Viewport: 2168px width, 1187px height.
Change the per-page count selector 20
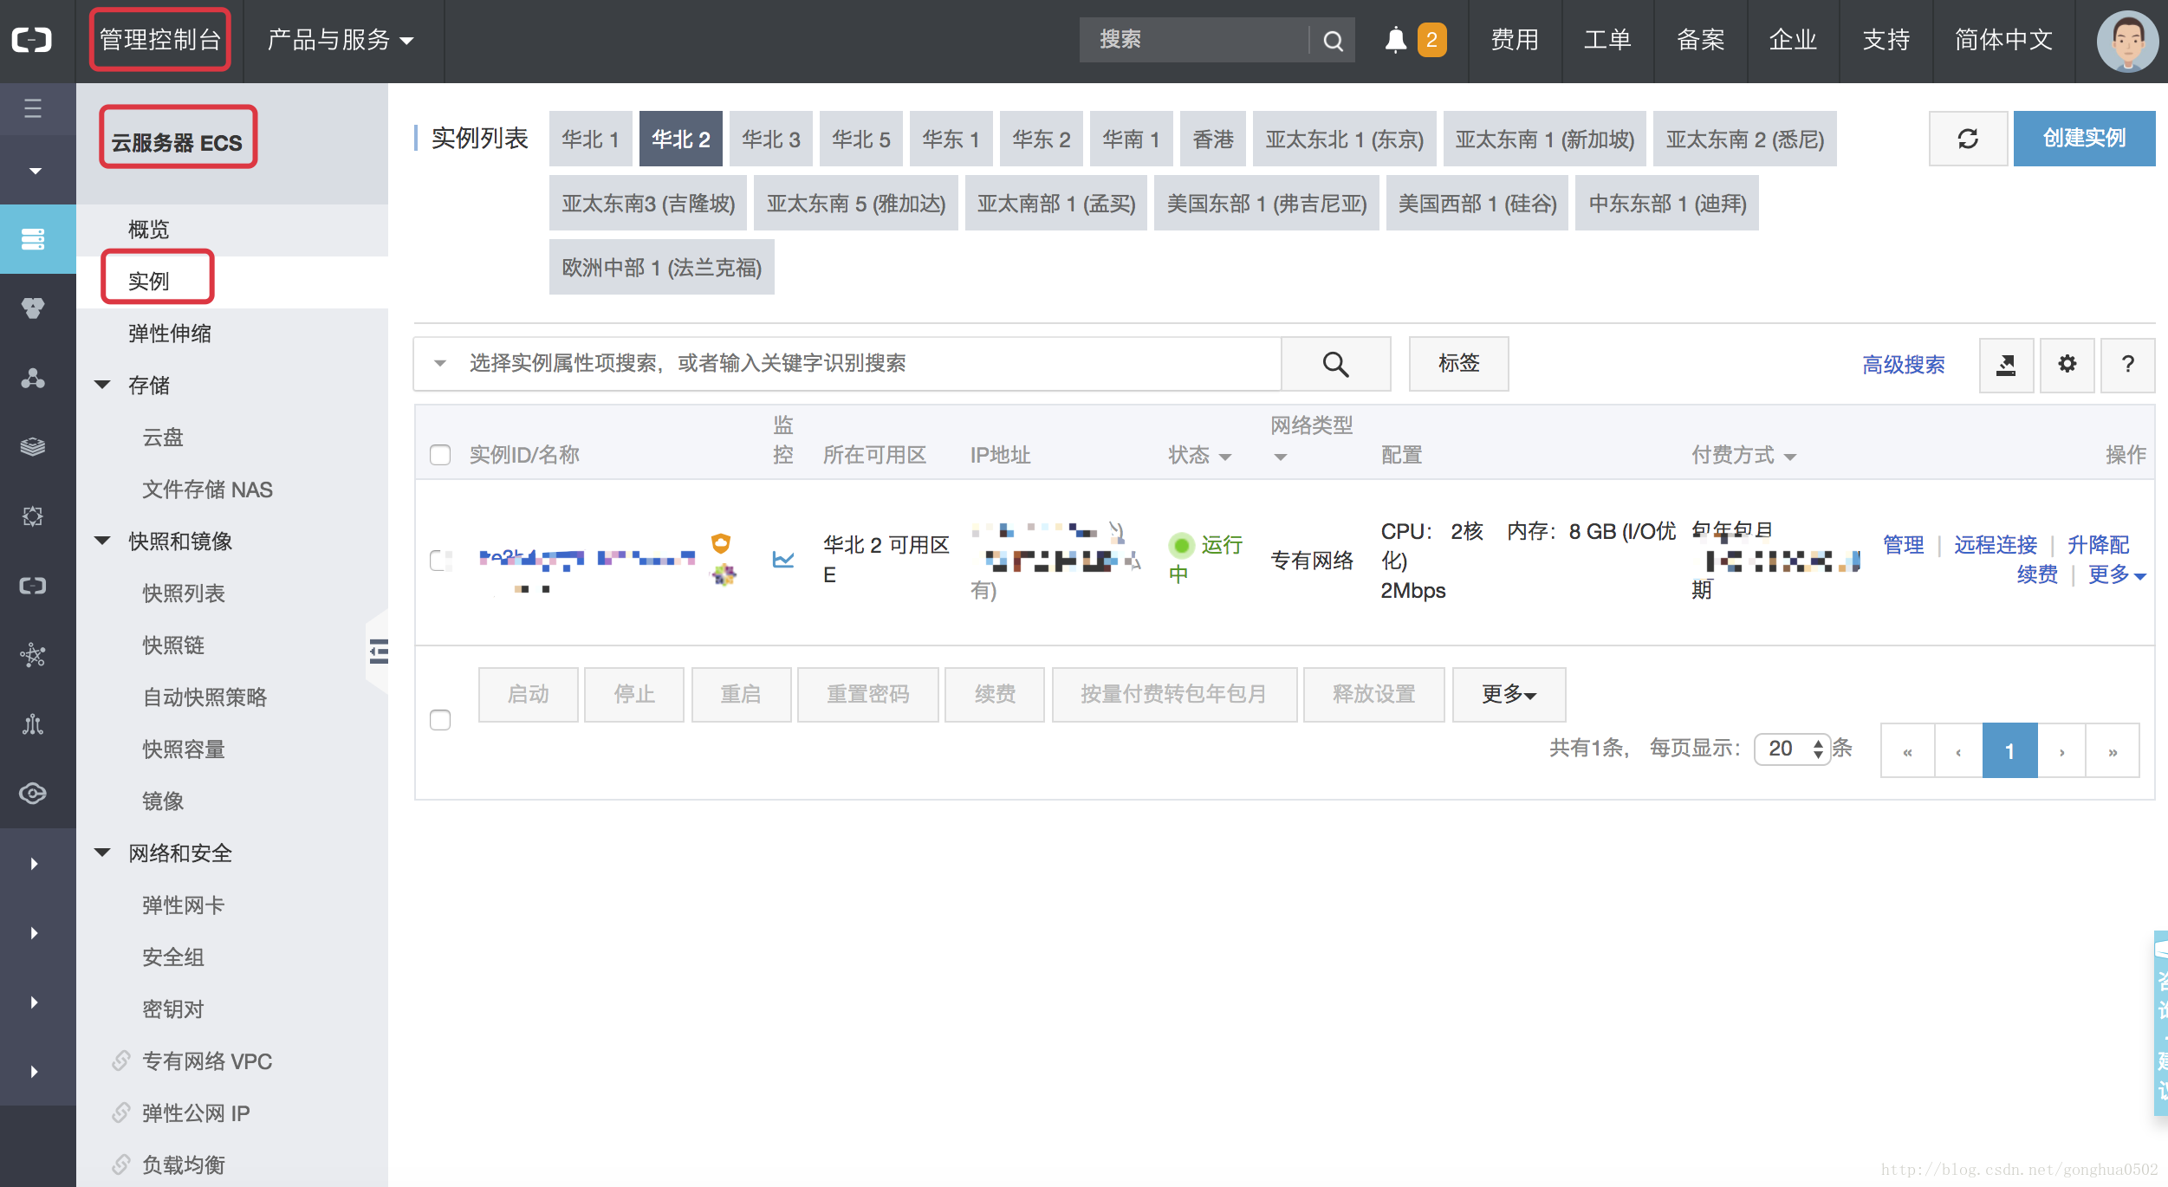tap(1792, 749)
